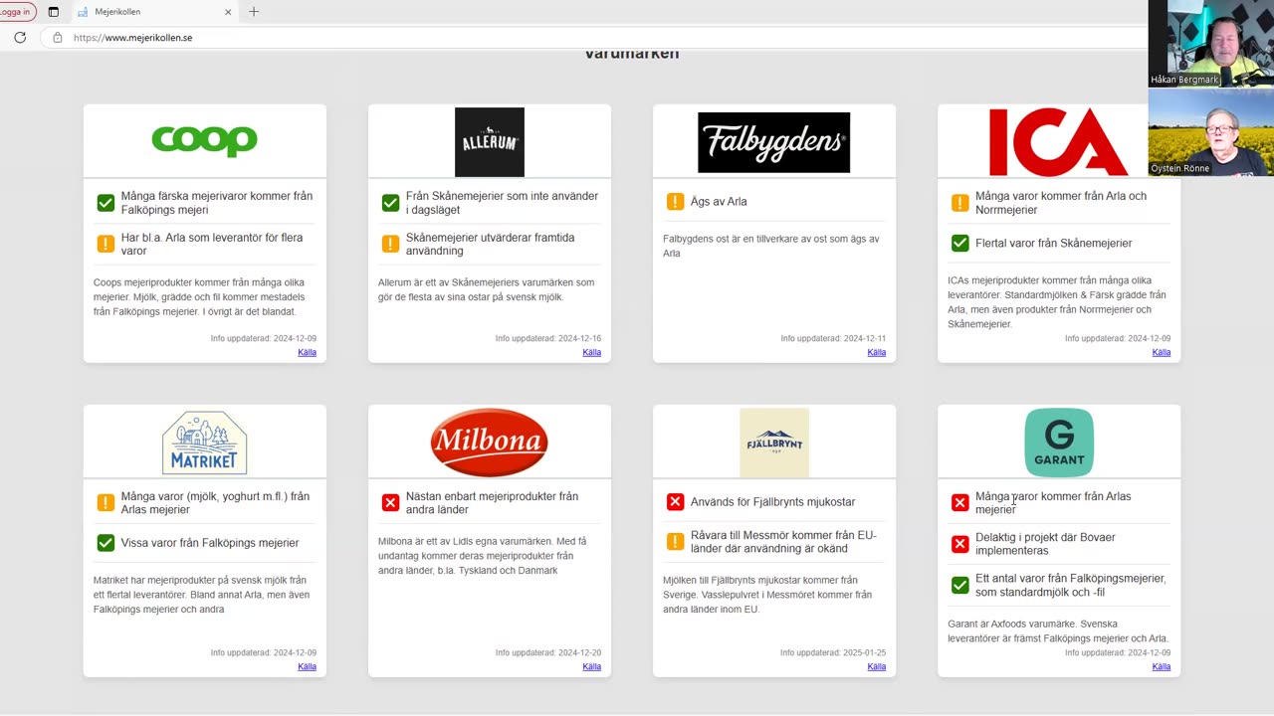Click the ICA logo

pos(1058,142)
